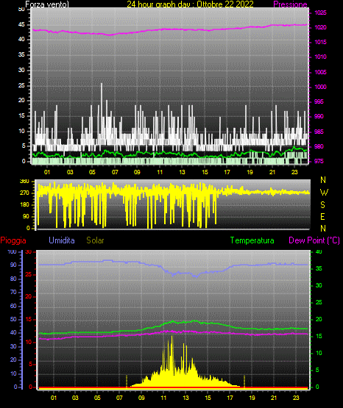Click hour 13 on the top graph axis
The image size is (343, 408).
[182, 172]
